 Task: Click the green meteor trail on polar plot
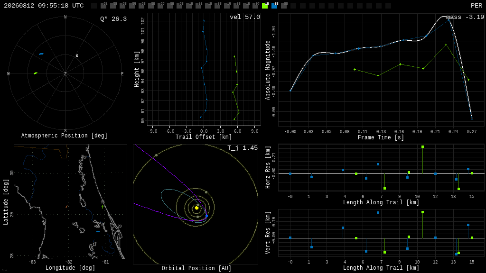click(36, 73)
